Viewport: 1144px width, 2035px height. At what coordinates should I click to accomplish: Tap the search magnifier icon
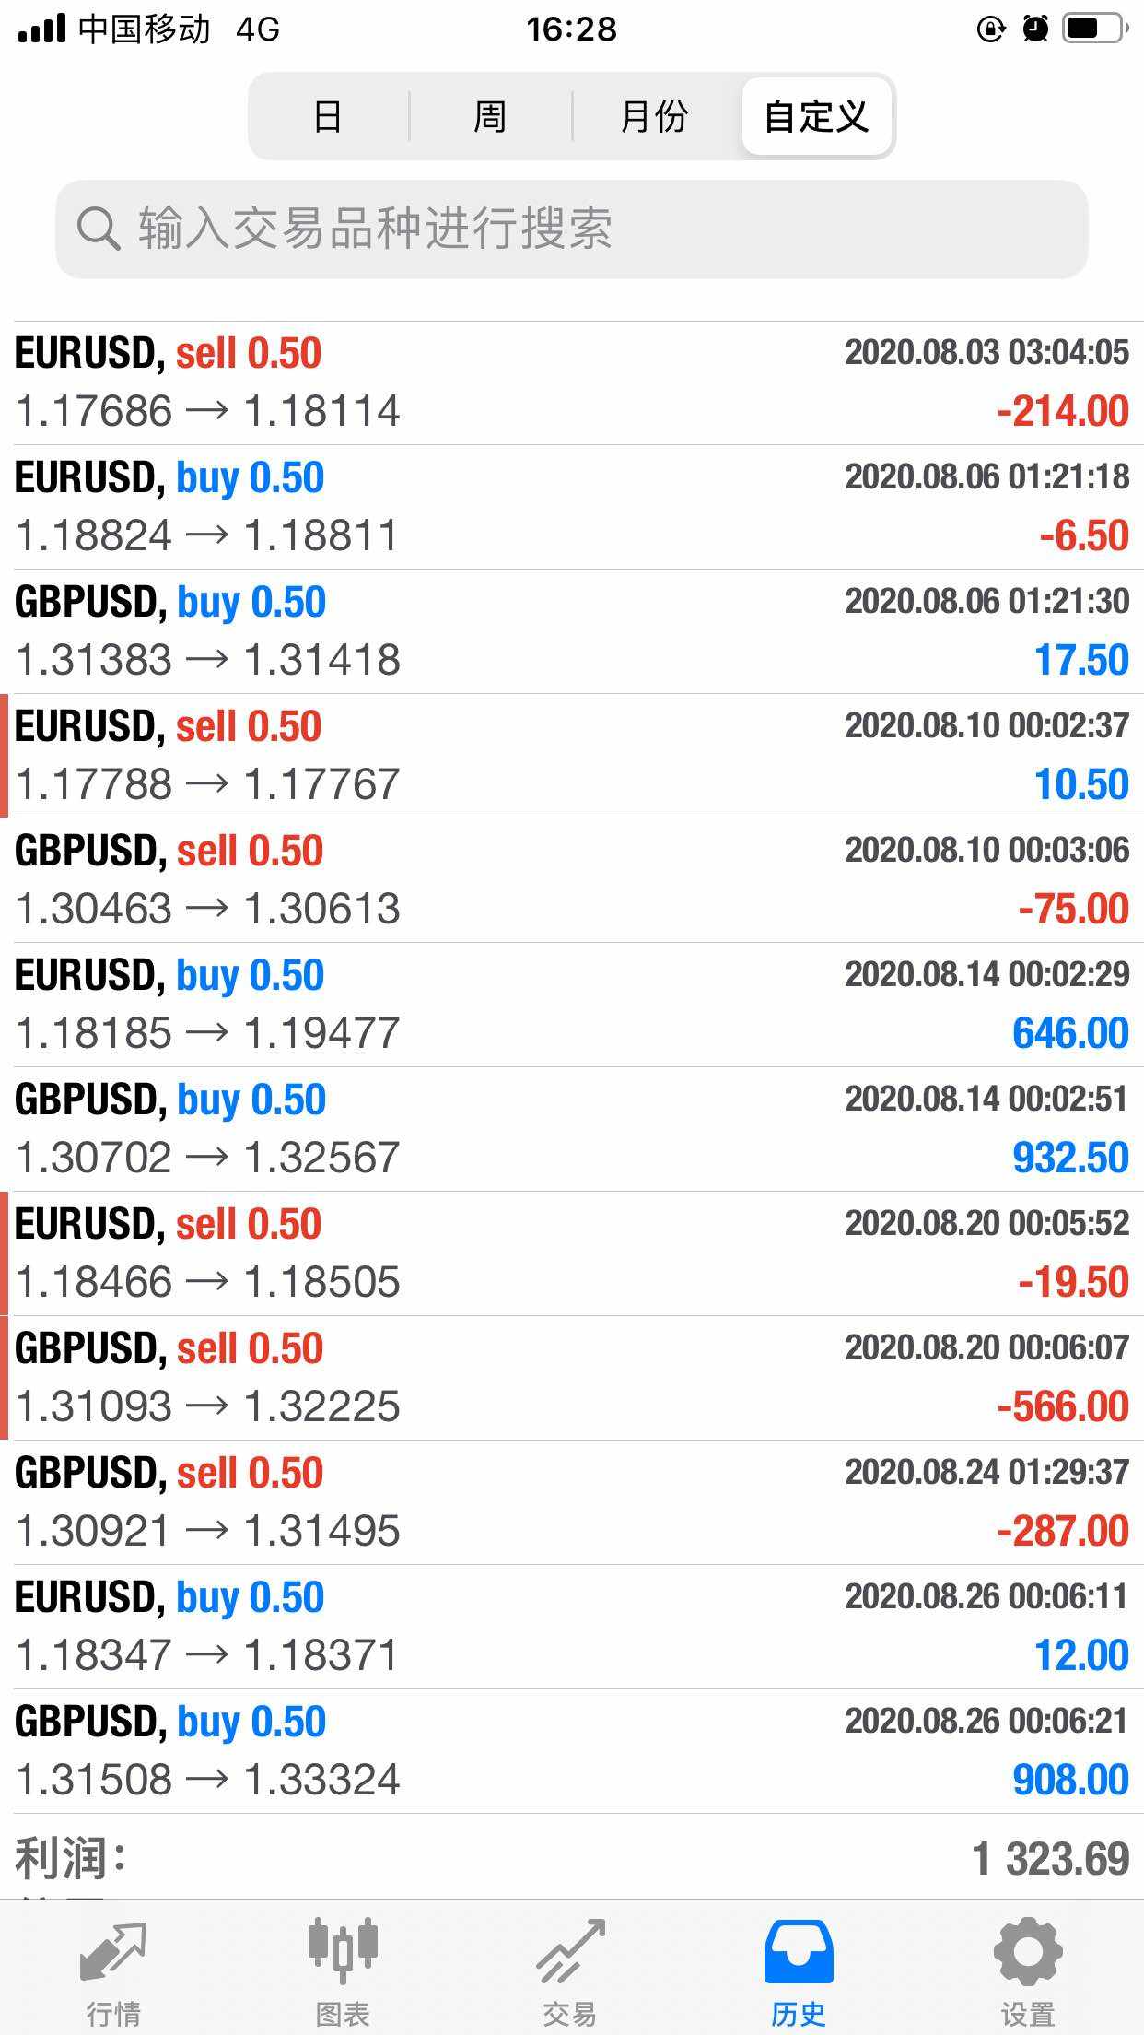tap(98, 229)
